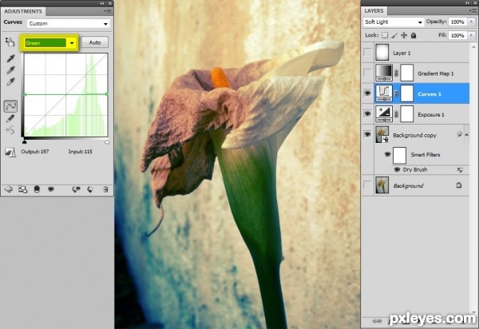Show Layer 1 visibility
The image size is (479, 329).
coord(367,52)
